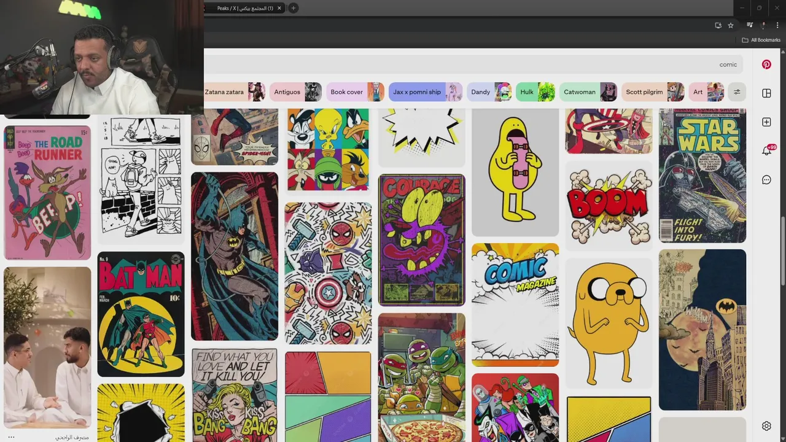Screen dimensions: 786x442
Task: Open notifications bell with +99 badge
Action: [768, 150]
